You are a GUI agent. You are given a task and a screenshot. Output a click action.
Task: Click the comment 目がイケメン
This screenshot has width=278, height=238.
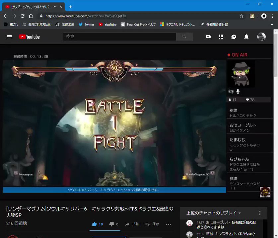(240, 130)
